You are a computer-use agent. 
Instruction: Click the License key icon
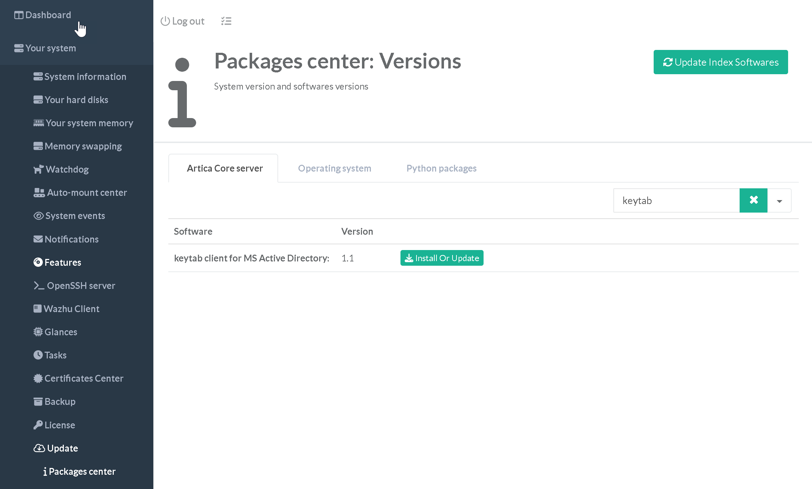point(38,425)
